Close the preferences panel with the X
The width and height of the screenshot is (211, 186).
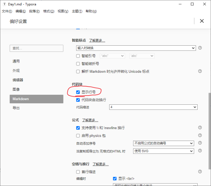(202, 21)
